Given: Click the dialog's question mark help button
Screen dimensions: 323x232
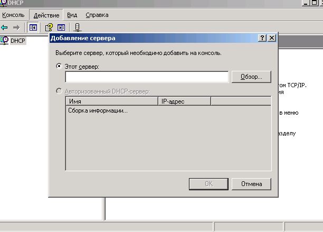Looking at the screenshot, I should click(x=262, y=39).
